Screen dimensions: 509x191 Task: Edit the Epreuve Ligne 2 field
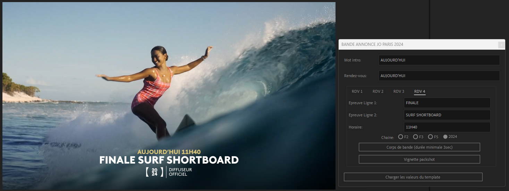click(x=447, y=115)
